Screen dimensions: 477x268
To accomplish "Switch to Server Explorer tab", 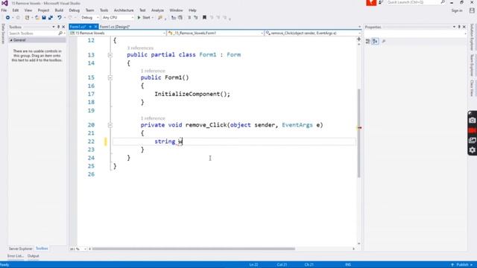I will coord(20,249).
